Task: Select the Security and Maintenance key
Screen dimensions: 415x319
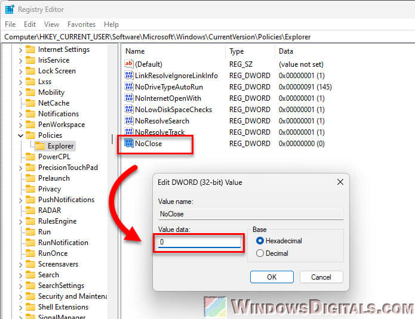Action: [x=72, y=296]
